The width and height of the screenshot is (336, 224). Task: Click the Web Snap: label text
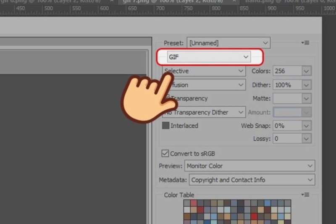point(256,126)
